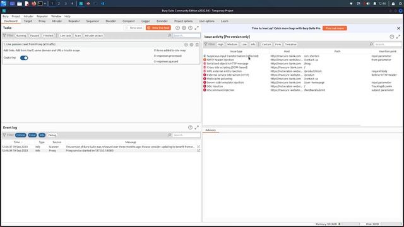Toggle the Debug event filter
Image resolution: width=404 pixels, height=227 pixels.
[52, 135]
